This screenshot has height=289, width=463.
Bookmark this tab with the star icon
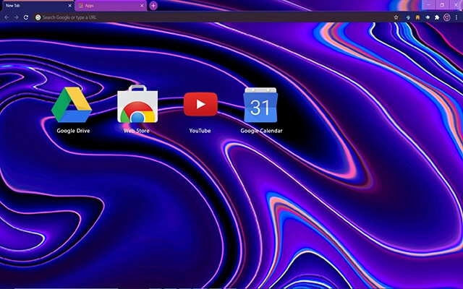point(396,17)
